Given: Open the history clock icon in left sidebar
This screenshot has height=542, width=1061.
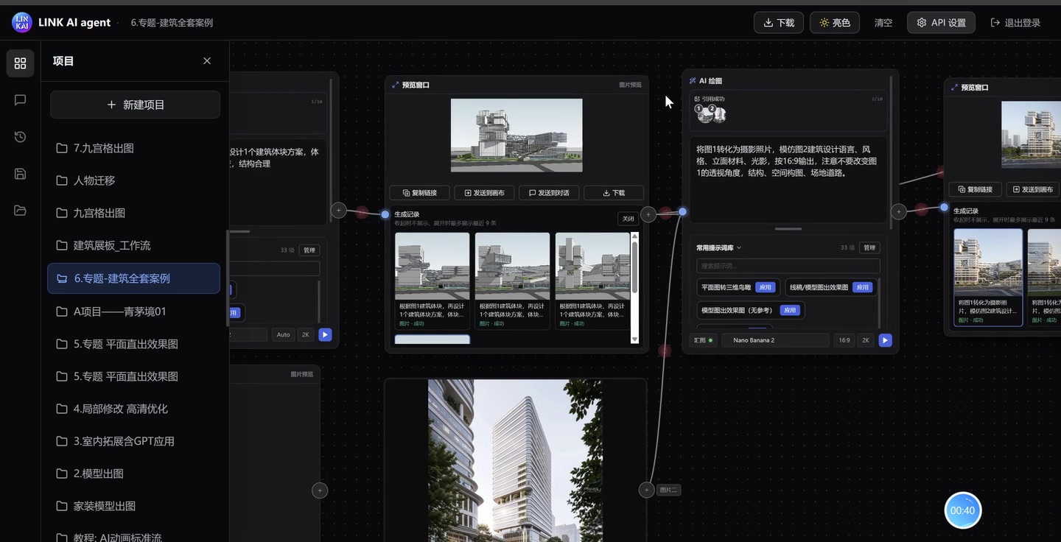Looking at the screenshot, I should (x=20, y=137).
